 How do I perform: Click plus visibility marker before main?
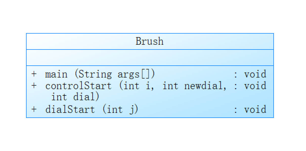pos(34,74)
